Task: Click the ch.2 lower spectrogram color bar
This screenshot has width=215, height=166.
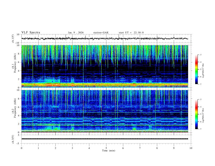Action: point(197,114)
